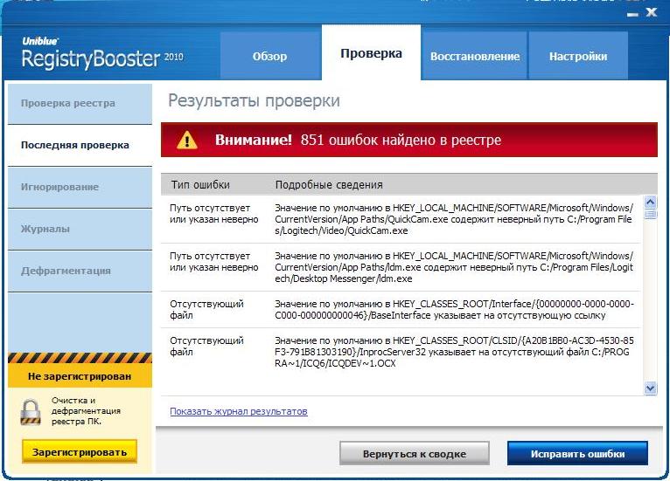
Task: Click the scroll down arrow in results list
Action: click(650, 388)
